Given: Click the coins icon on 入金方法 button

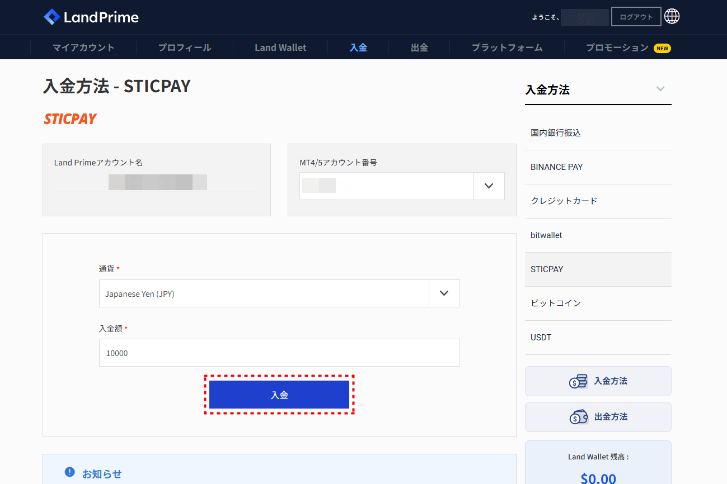Looking at the screenshot, I should click(x=578, y=381).
